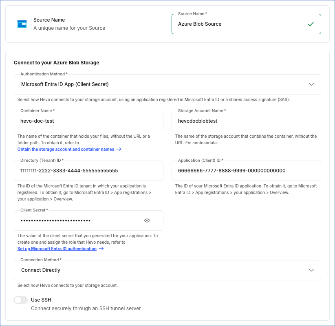
Task: Select the Connect Directly dropdown value
Action: (41, 270)
